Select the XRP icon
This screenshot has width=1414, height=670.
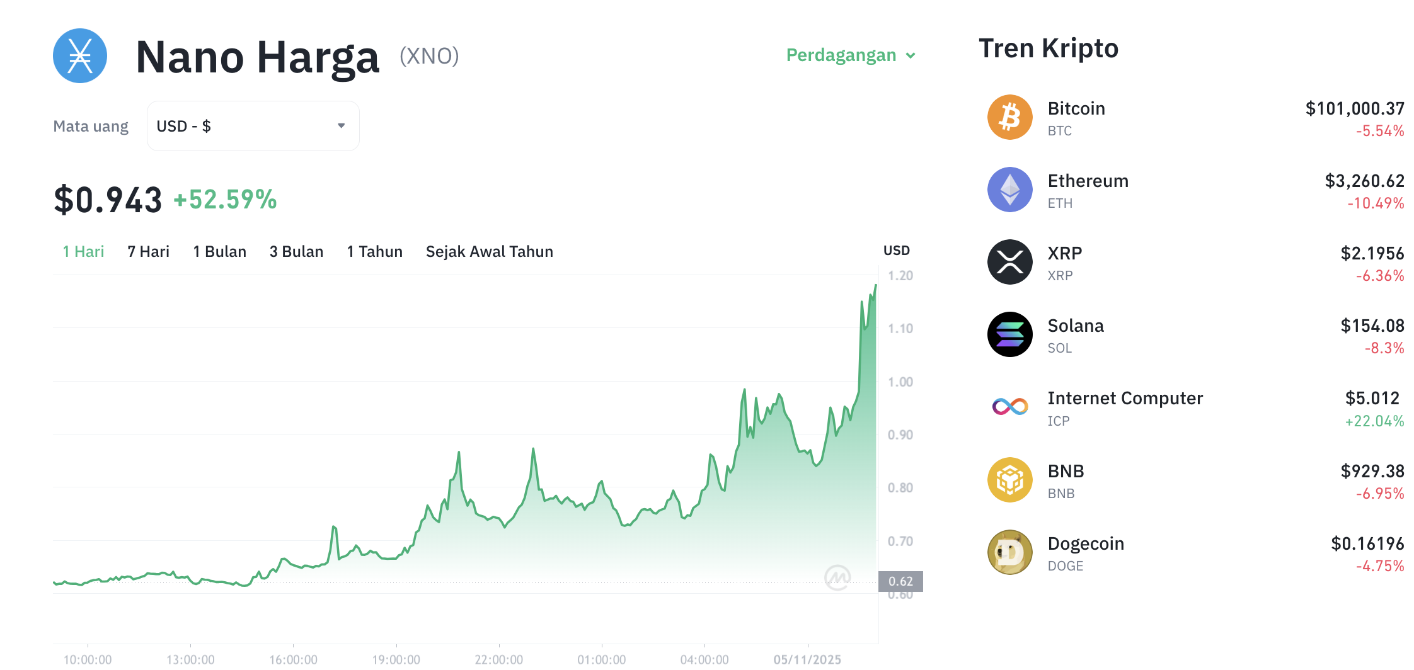[x=1009, y=262]
